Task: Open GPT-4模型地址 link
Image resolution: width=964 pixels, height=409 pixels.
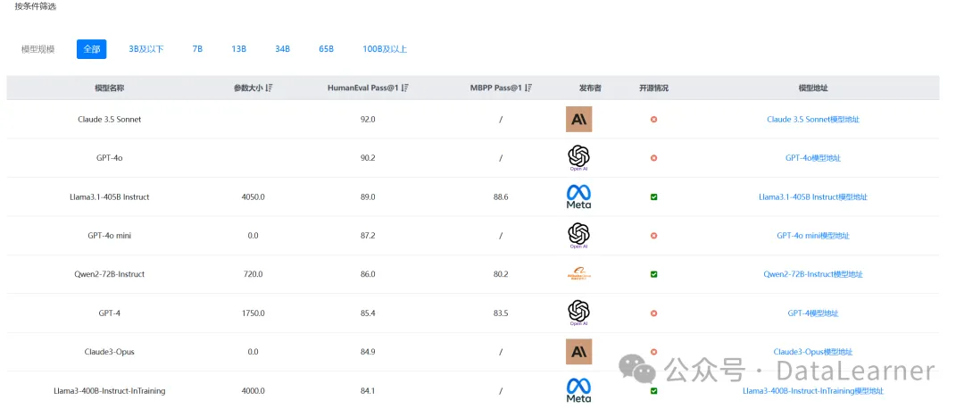Action: pyautogui.click(x=813, y=313)
